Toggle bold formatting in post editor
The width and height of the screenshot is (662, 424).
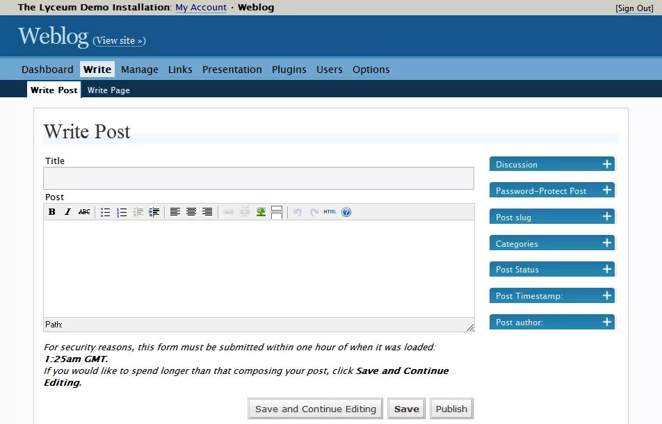tap(52, 212)
